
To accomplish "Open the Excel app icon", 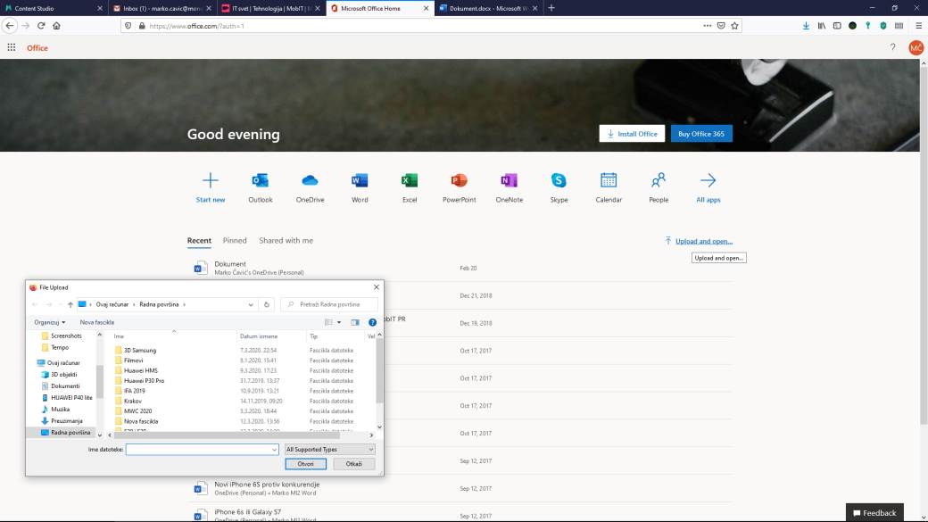I will tap(410, 181).
